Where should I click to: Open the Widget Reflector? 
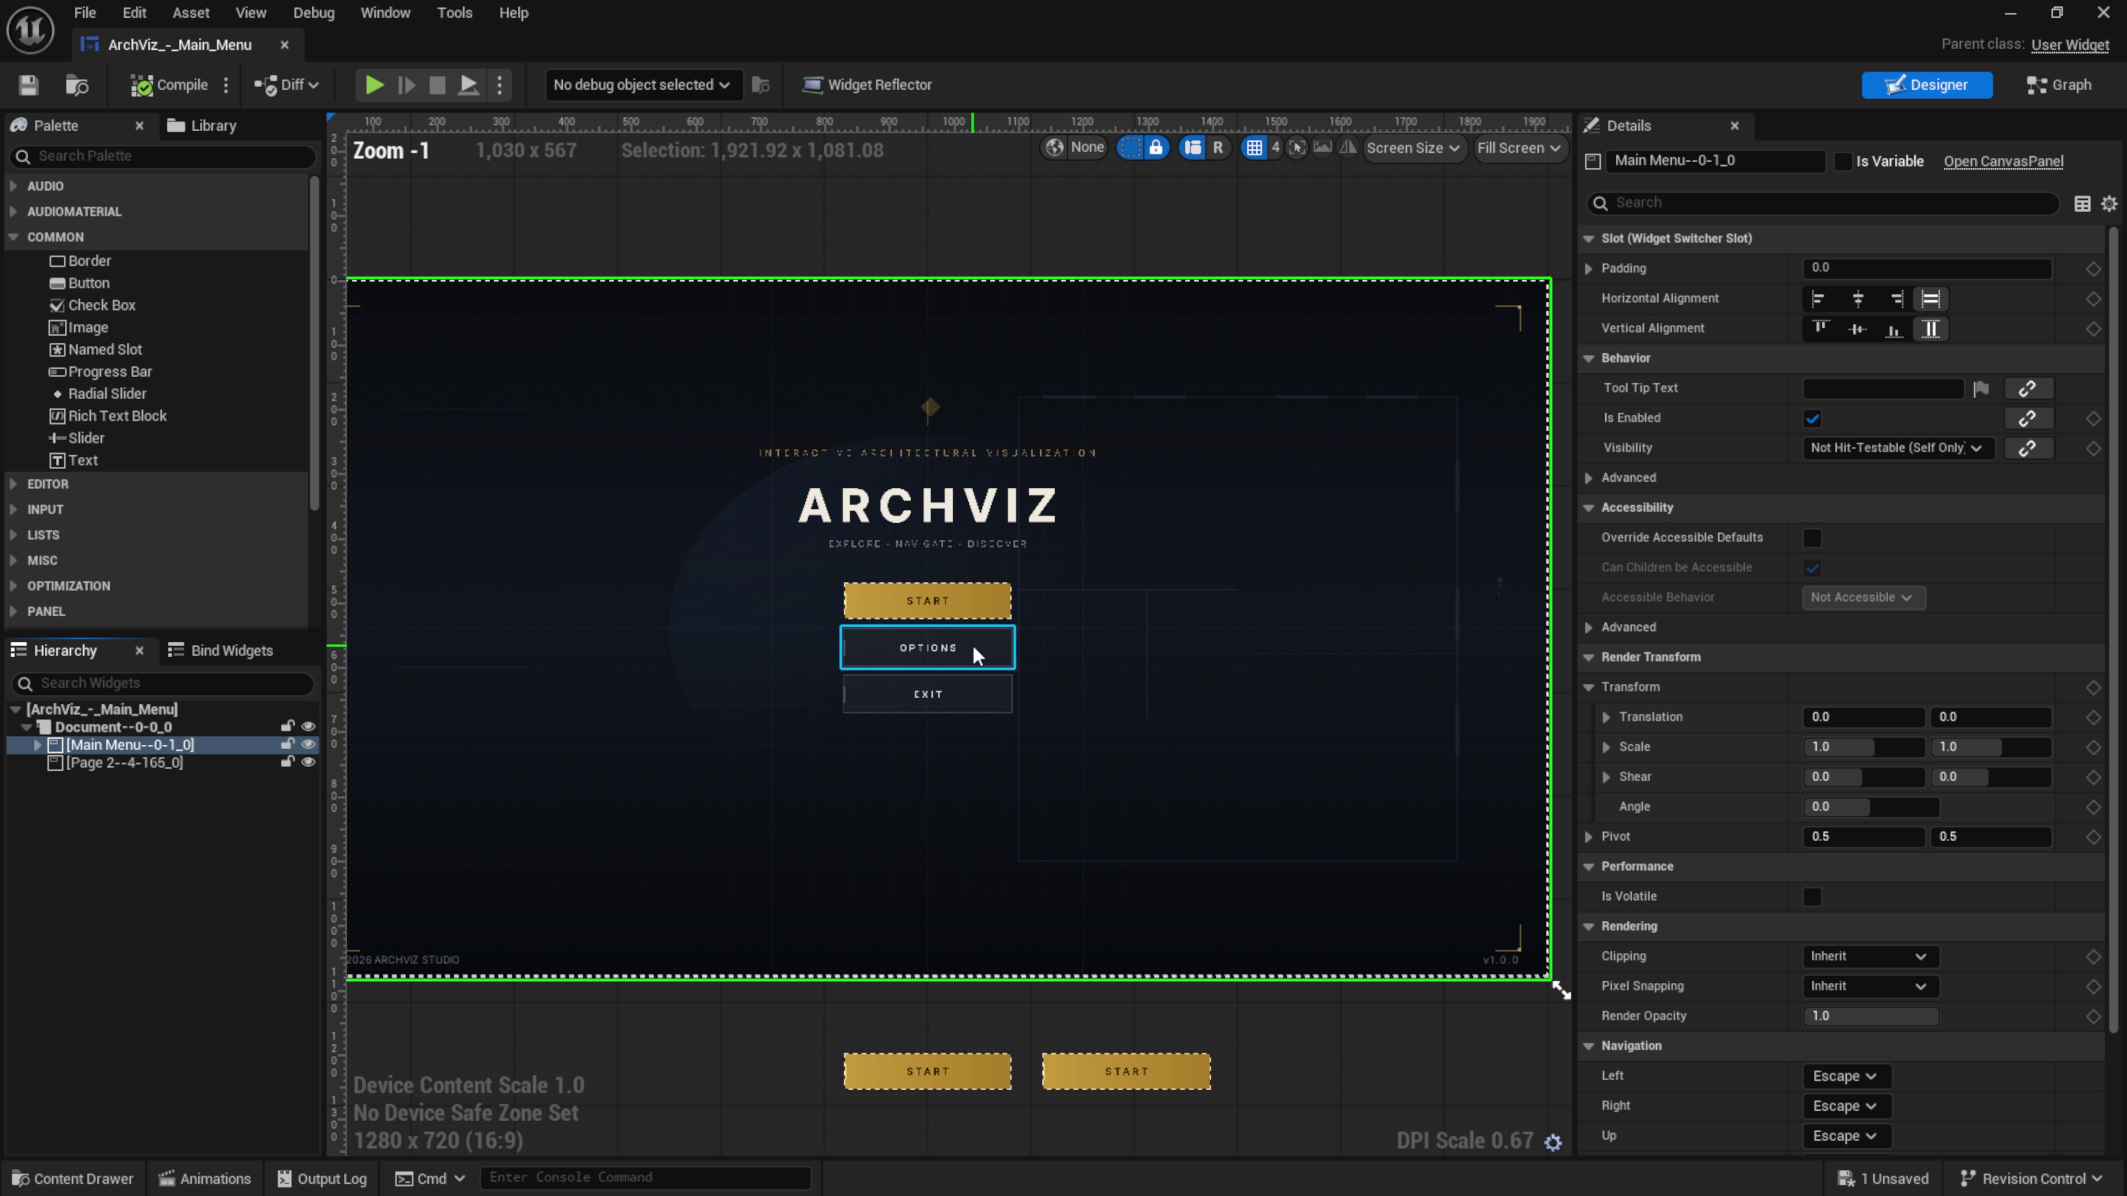click(x=868, y=85)
